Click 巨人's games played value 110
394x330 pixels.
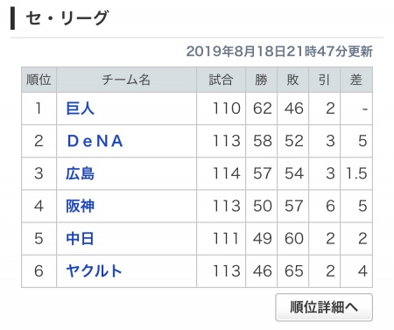[x=227, y=109]
